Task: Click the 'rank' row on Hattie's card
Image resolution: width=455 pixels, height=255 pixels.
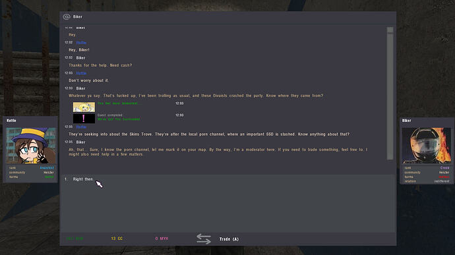Action: 31,168
